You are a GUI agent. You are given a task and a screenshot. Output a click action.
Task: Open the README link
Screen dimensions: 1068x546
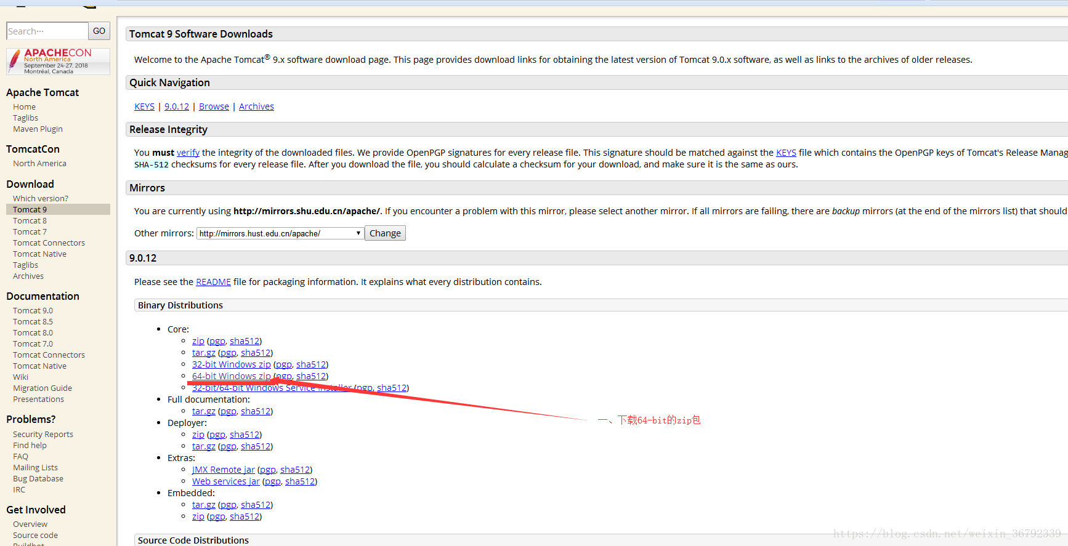[x=213, y=282]
